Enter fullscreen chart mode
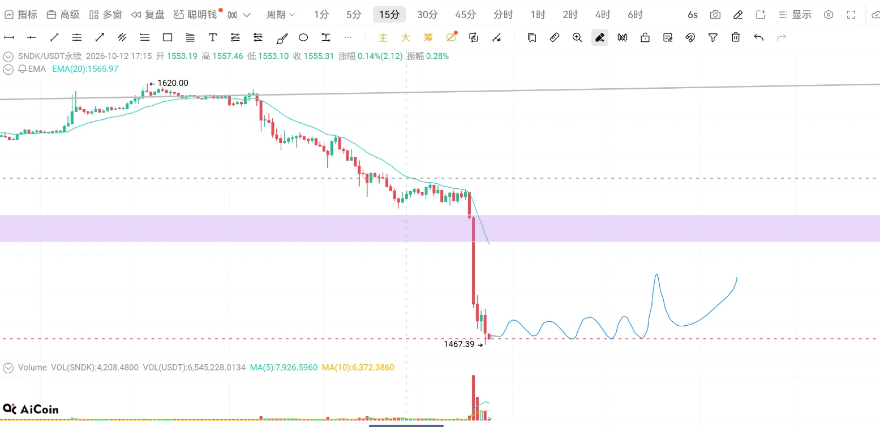This screenshot has width=880, height=427. pyautogui.click(x=851, y=15)
